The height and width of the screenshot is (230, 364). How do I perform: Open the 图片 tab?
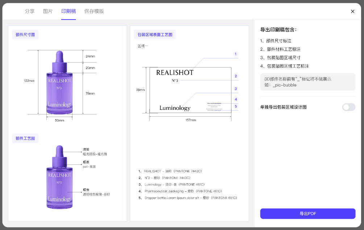click(48, 11)
